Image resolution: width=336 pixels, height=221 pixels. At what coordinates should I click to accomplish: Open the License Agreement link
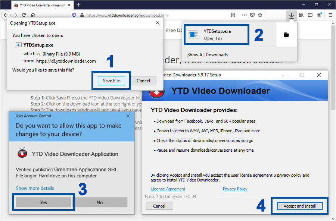pos(168,189)
